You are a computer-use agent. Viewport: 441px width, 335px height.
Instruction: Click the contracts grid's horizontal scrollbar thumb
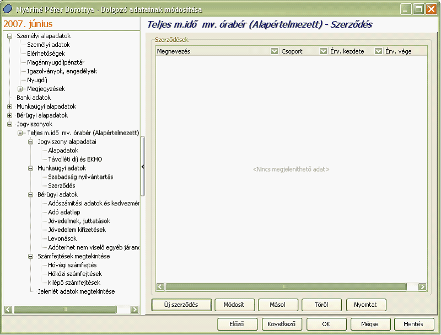tap(286, 287)
